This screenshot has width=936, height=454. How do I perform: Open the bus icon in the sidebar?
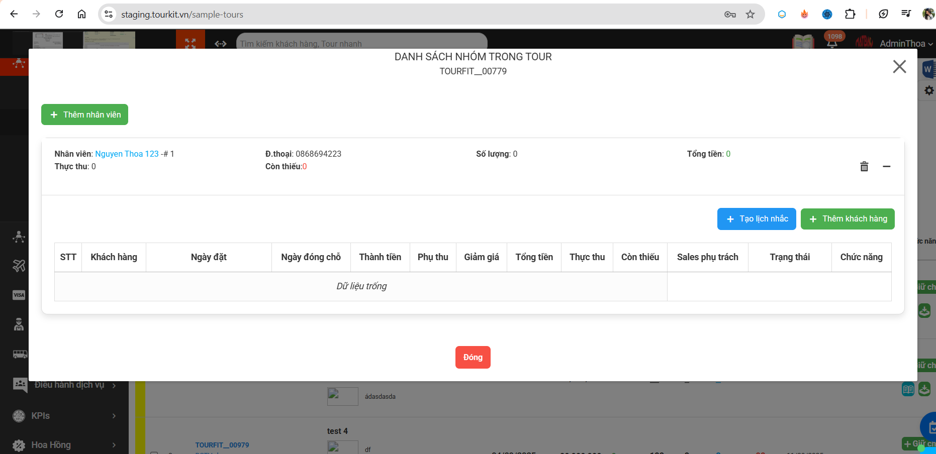[x=20, y=354]
